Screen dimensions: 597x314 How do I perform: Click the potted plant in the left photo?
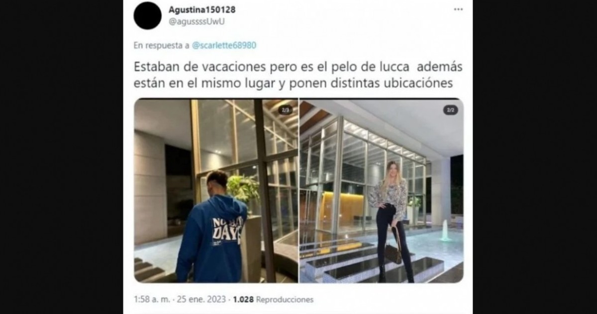tap(243, 188)
